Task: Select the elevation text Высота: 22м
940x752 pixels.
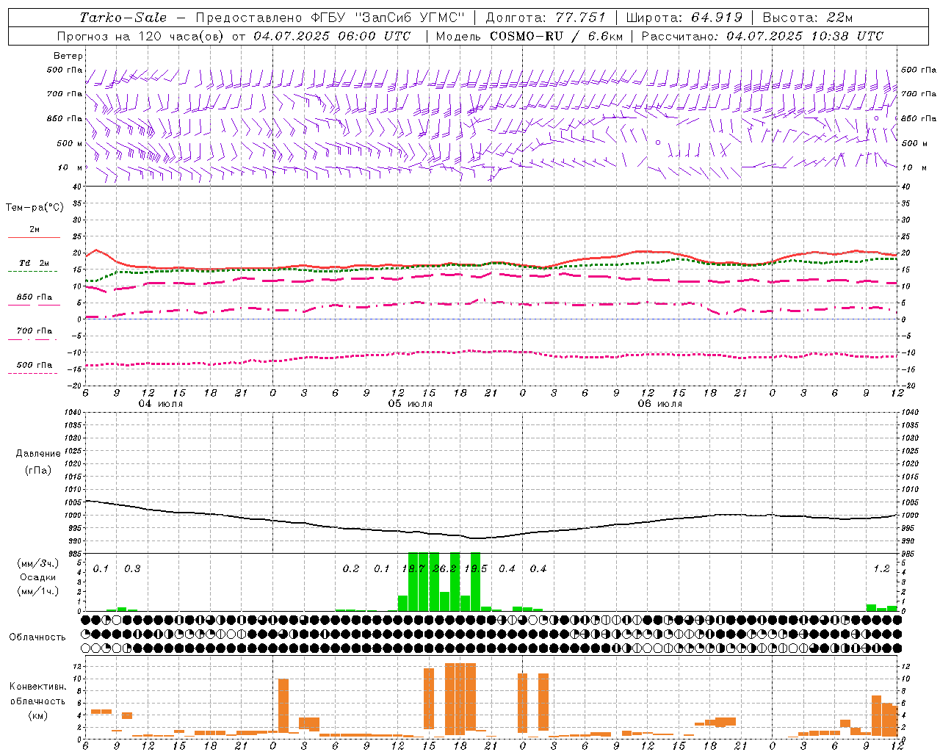Action: click(x=808, y=18)
